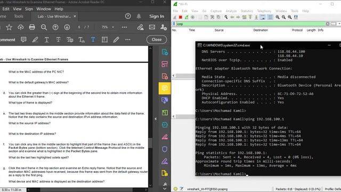
Task: Open the Analyze menu in Wireshark
Action: [231, 11]
